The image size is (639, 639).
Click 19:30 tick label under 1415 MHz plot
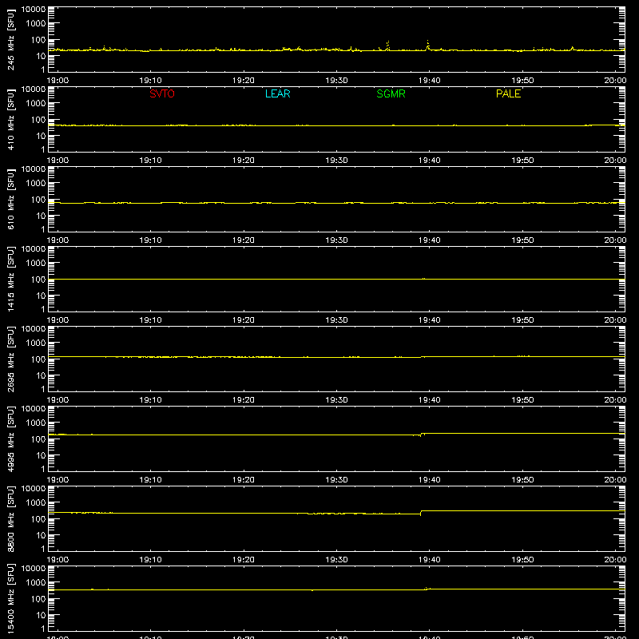point(336,320)
